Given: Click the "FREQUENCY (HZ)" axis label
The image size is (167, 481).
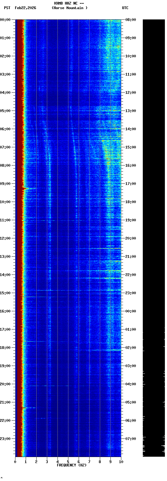Looking at the screenshot, I should coord(72,465).
